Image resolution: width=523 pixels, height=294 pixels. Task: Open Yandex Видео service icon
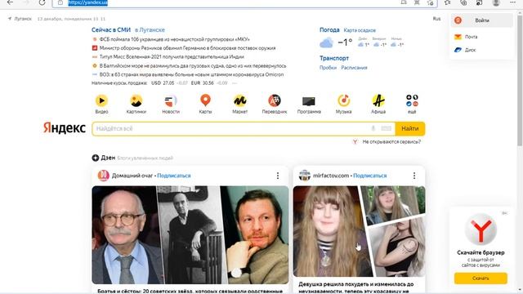pos(101,100)
